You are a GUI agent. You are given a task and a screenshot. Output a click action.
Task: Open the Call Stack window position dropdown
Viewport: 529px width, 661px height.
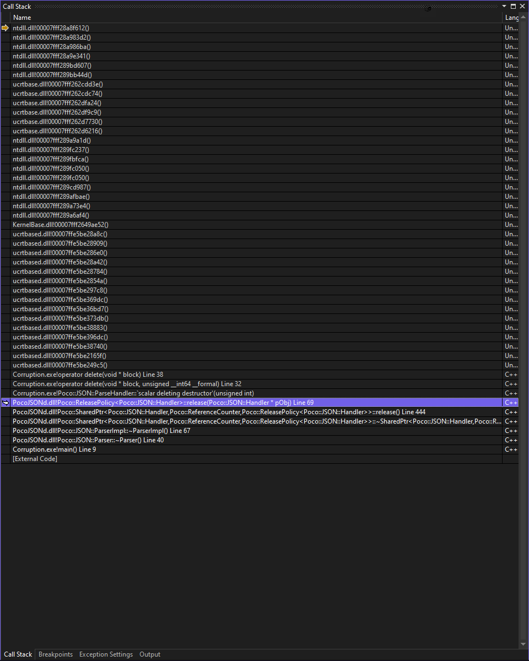click(x=505, y=6)
